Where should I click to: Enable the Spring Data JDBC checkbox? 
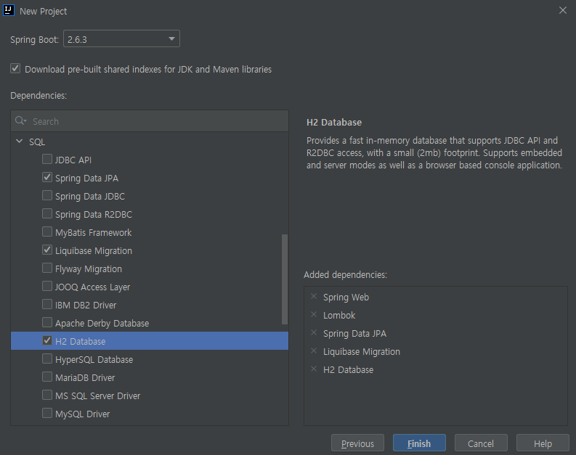pyautogui.click(x=47, y=195)
